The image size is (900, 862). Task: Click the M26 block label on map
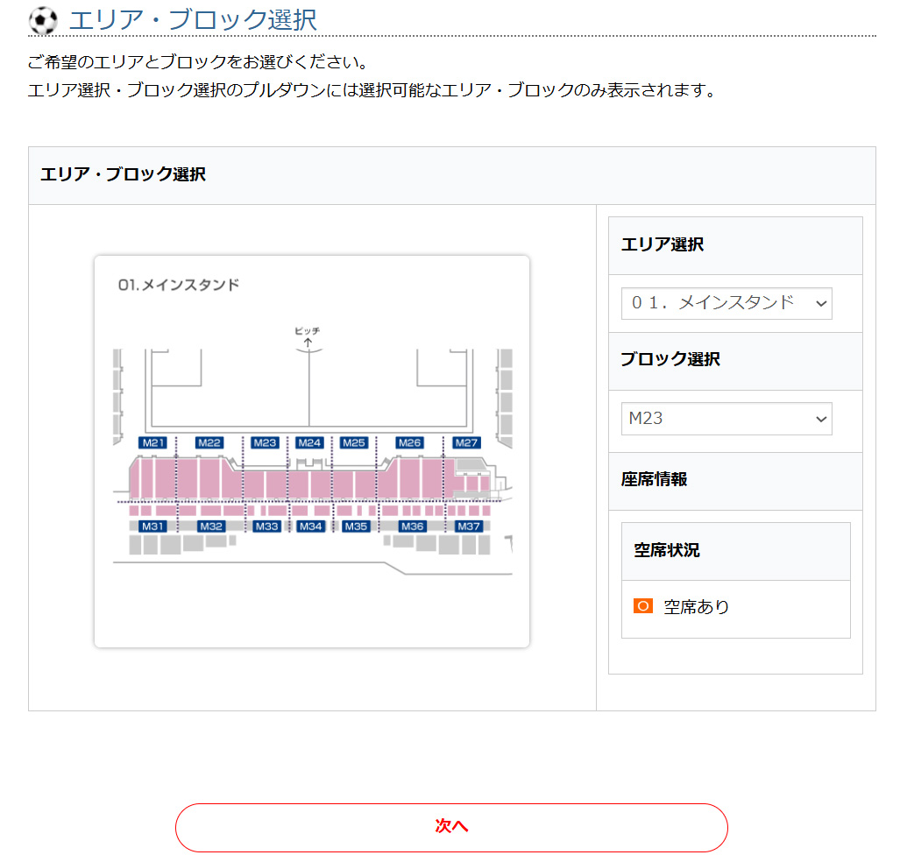point(410,443)
